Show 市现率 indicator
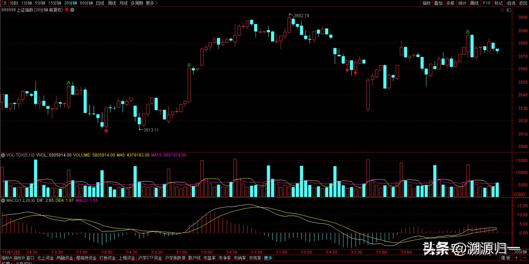Screen dimensions: 529x264 pos(255,258)
